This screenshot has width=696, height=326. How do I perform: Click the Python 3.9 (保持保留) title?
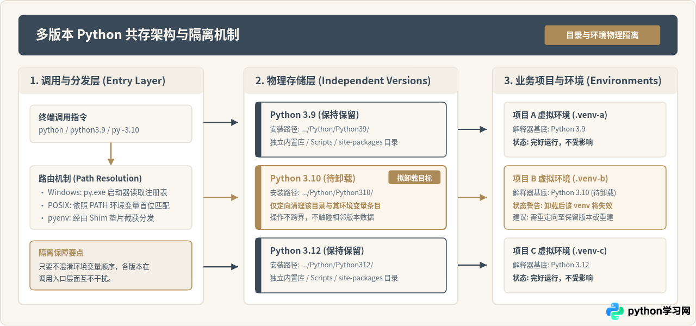pos(314,115)
